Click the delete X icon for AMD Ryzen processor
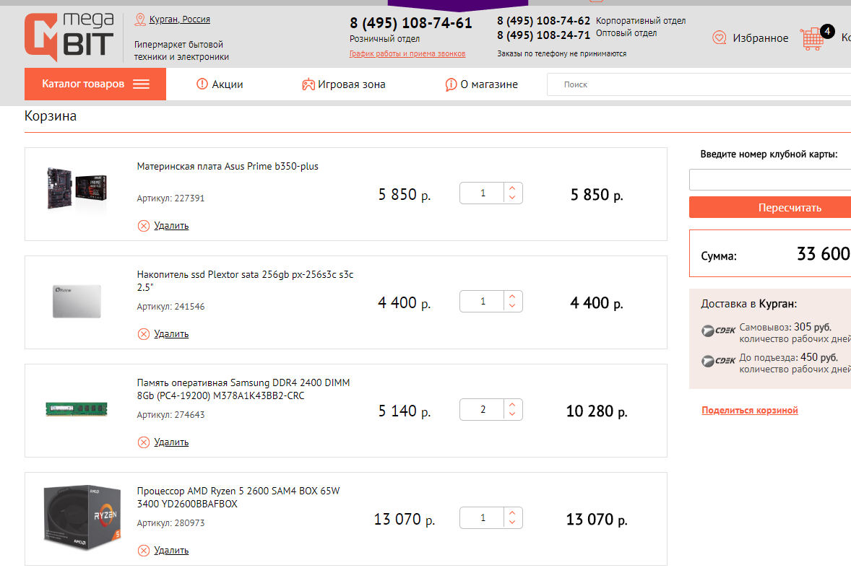Image resolution: width=851 pixels, height=573 pixels. pos(143,551)
